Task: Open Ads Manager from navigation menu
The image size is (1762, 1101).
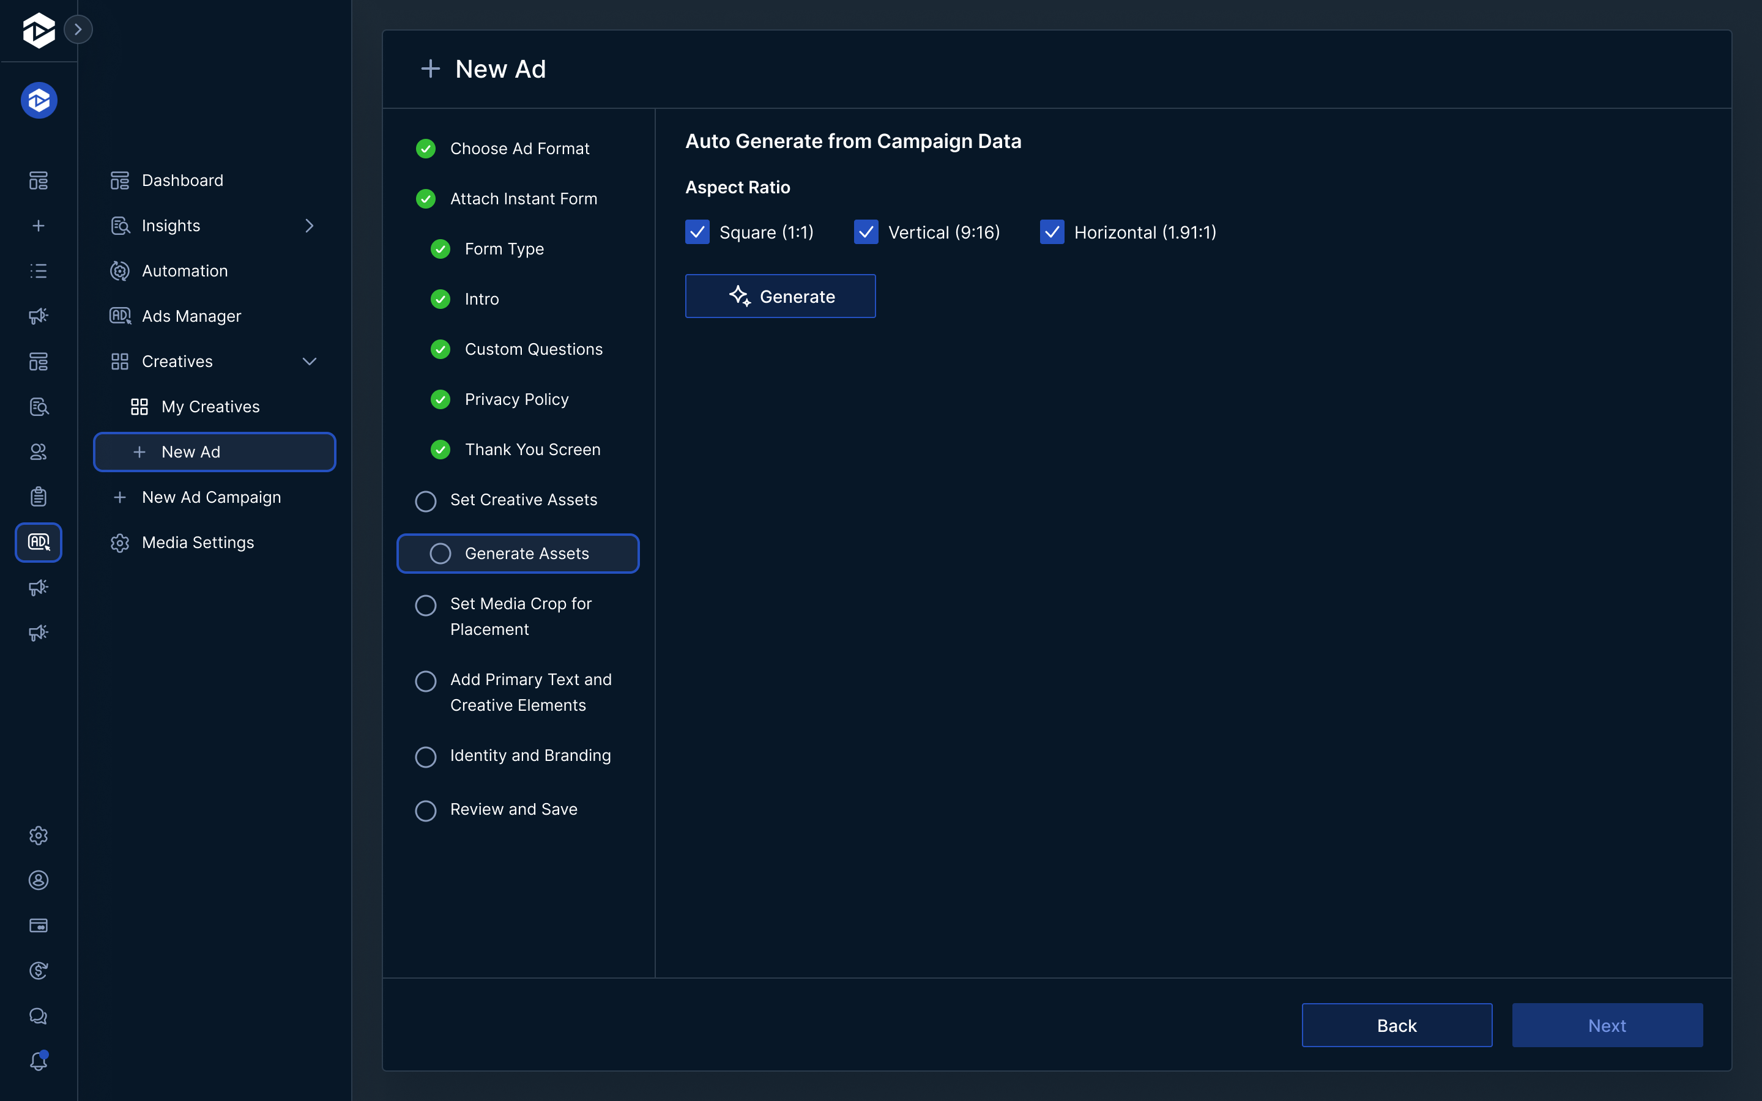Action: pos(191,316)
